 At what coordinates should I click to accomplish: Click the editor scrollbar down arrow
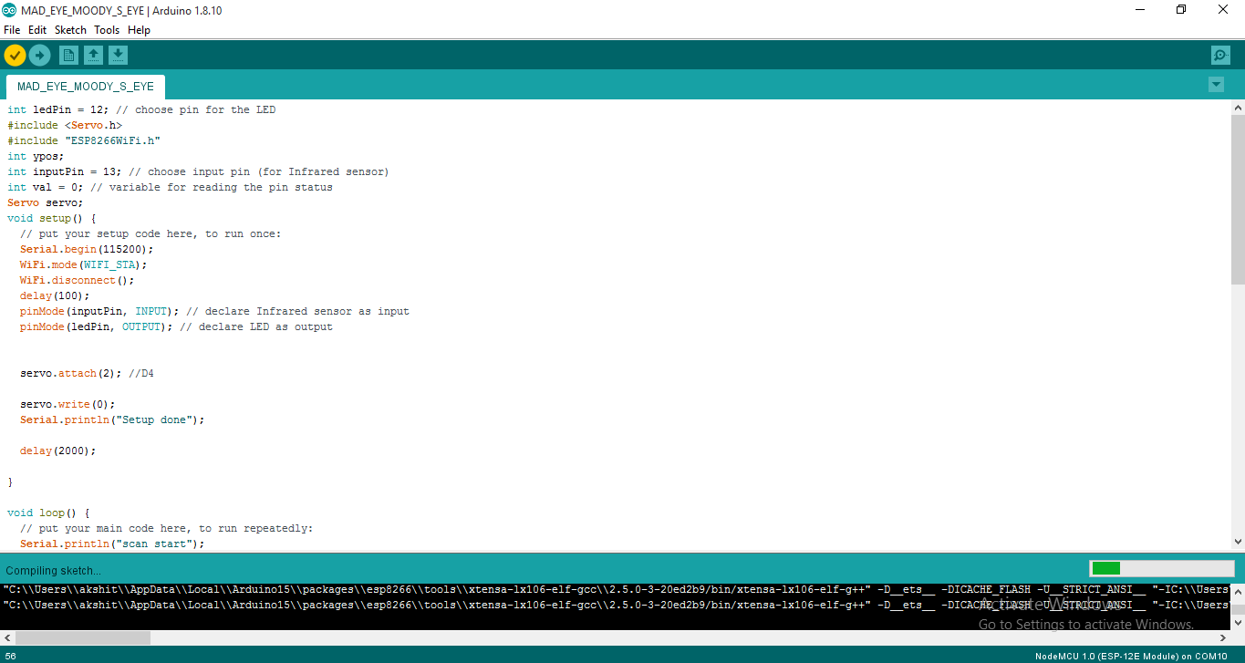click(x=1238, y=542)
